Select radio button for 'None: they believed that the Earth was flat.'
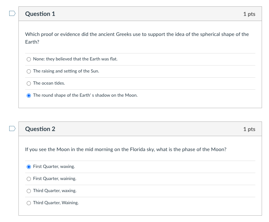The image size is (269, 222). pyautogui.click(x=29, y=59)
